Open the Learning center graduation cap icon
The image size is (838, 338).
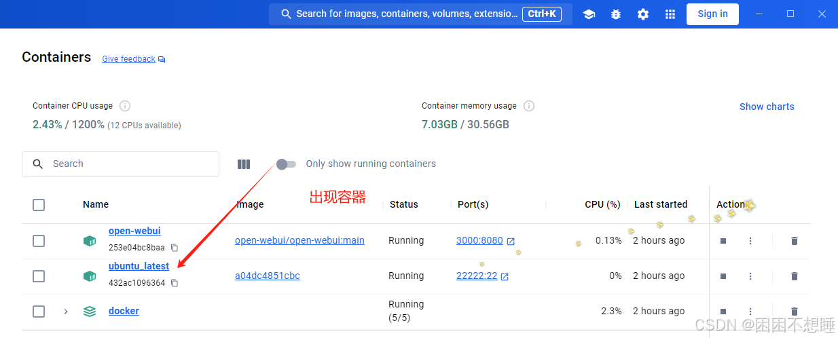tap(589, 14)
